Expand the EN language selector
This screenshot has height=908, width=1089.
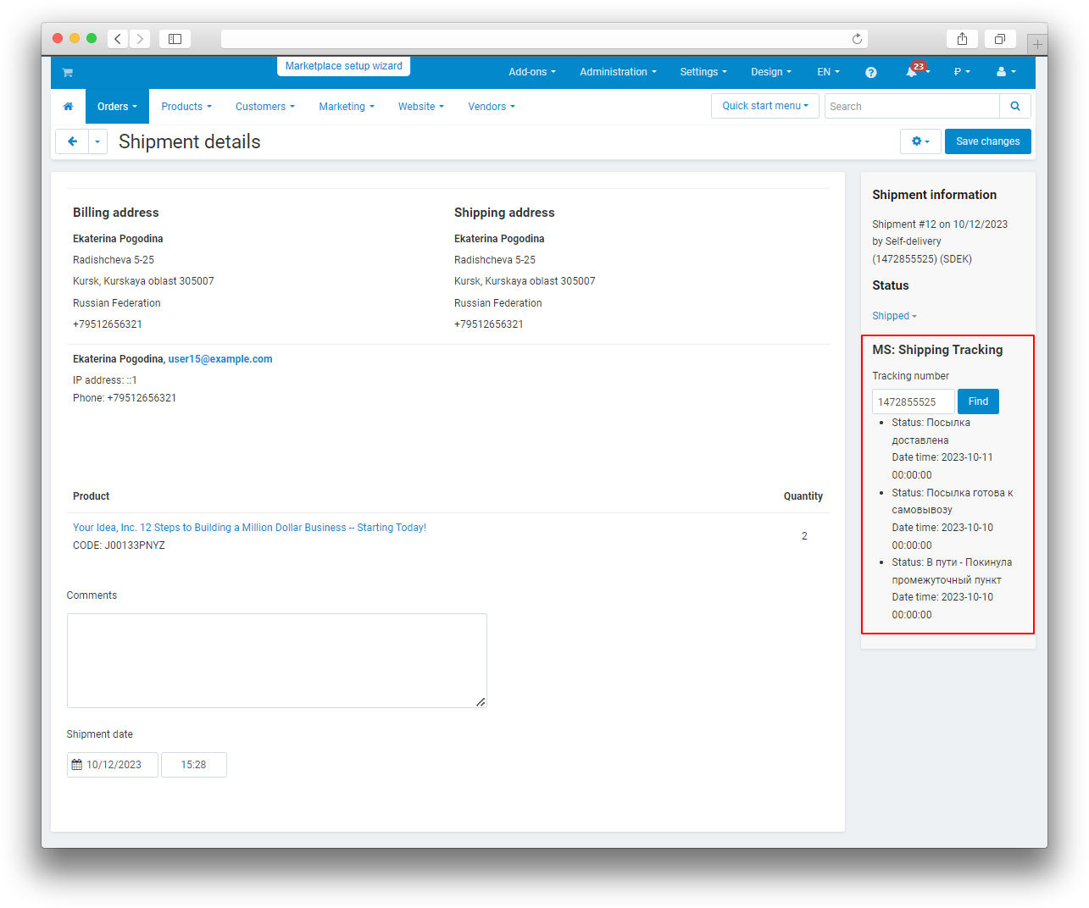pos(827,72)
